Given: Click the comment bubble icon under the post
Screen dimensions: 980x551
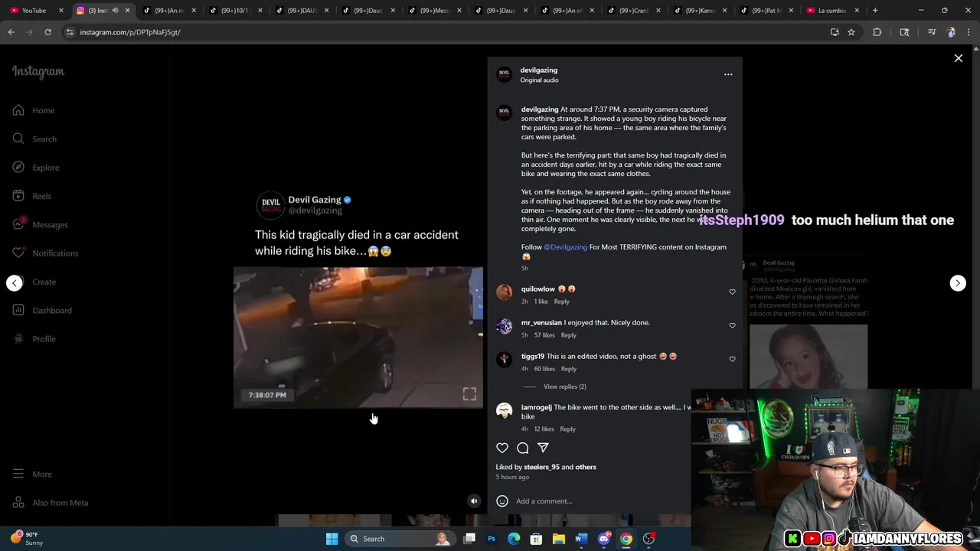Looking at the screenshot, I should tap(523, 448).
